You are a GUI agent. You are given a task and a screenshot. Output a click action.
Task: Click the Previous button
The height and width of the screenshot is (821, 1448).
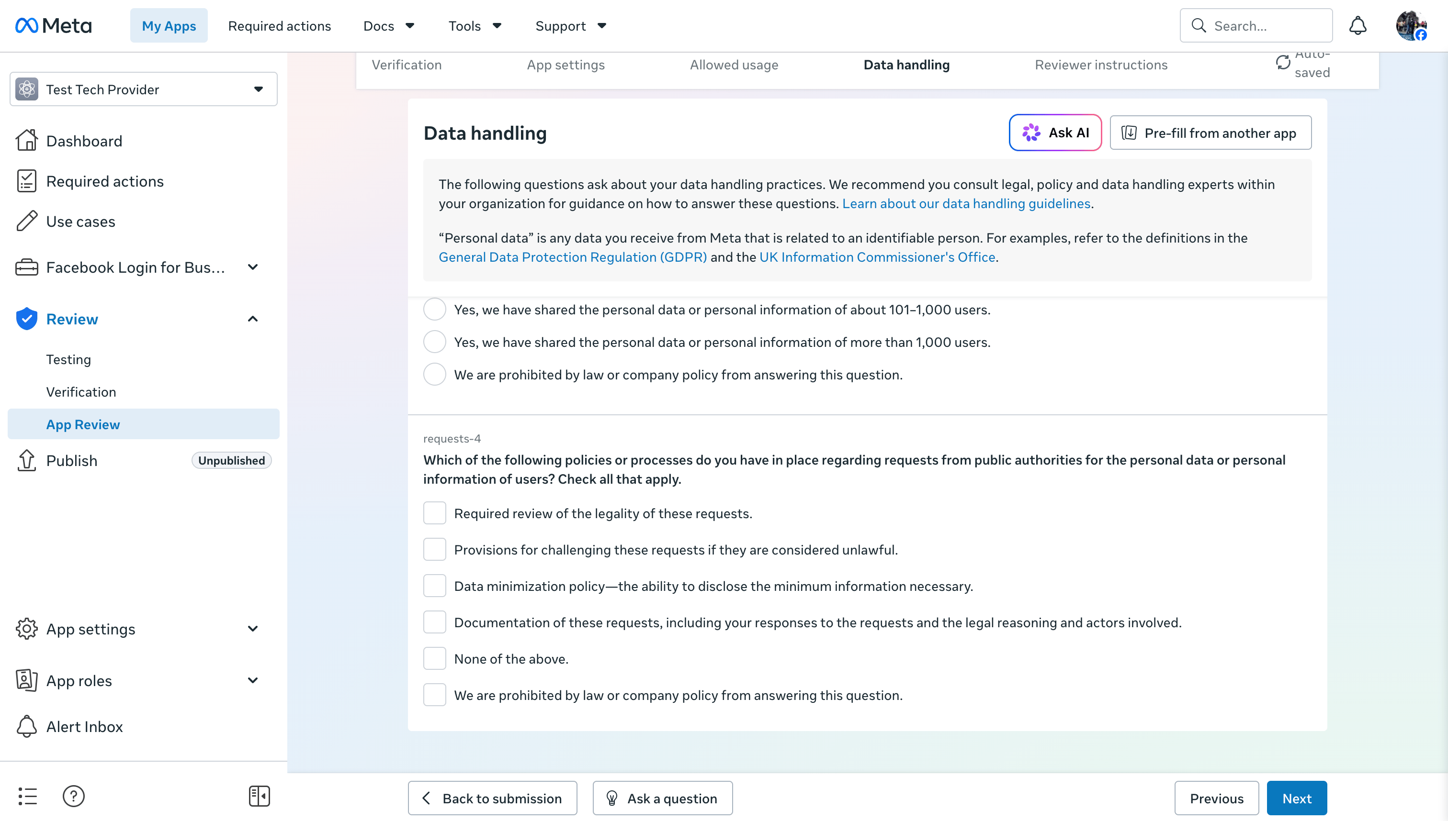[1216, 798]
